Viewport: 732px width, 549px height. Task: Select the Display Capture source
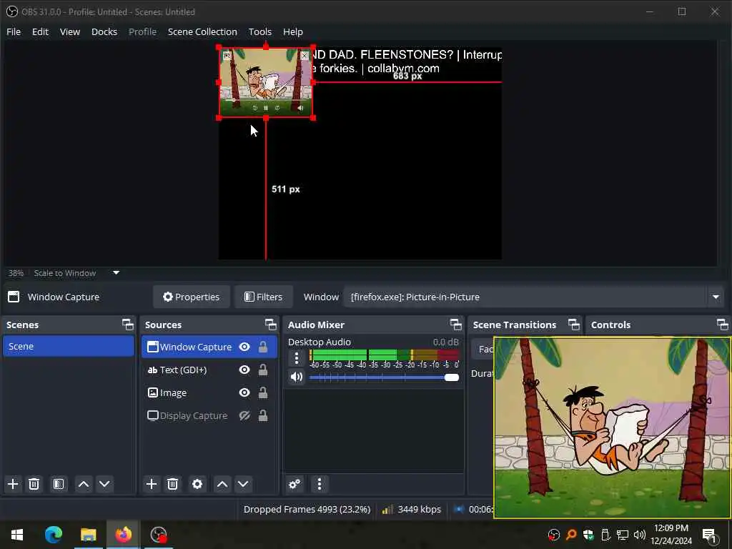[x=189, y=415]
